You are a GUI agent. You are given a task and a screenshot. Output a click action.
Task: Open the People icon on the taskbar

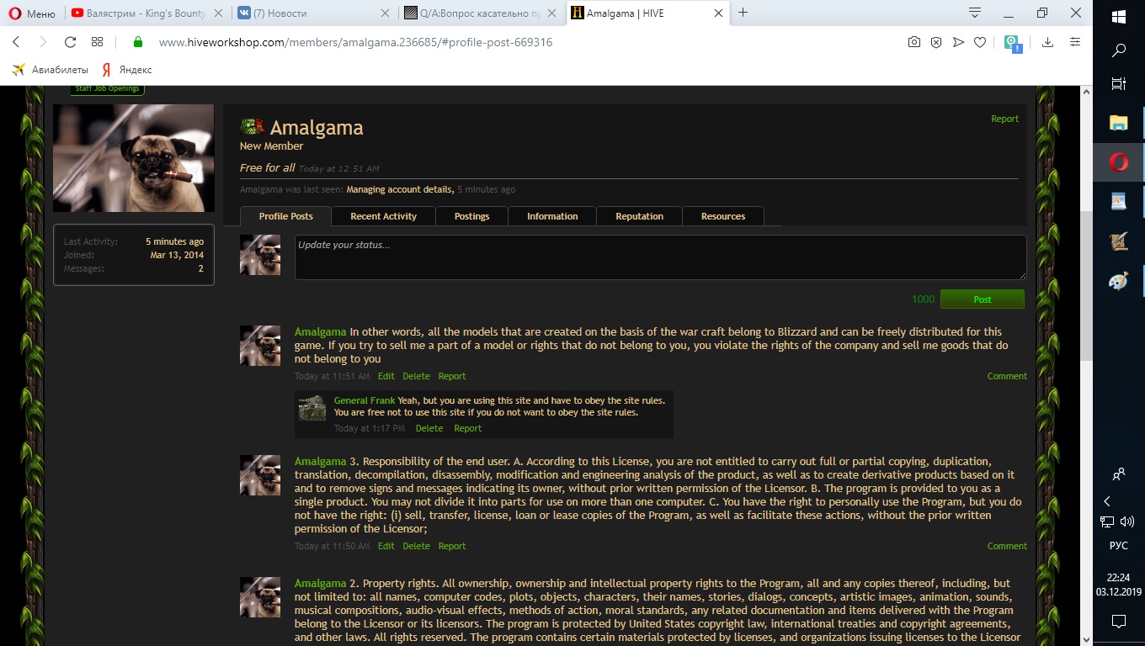pyautogui.click(x=1119, y=474)
